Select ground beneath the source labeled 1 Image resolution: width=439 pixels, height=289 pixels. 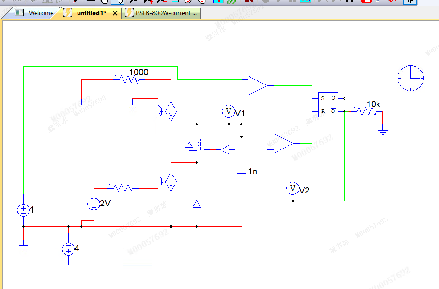coord(23,247)
